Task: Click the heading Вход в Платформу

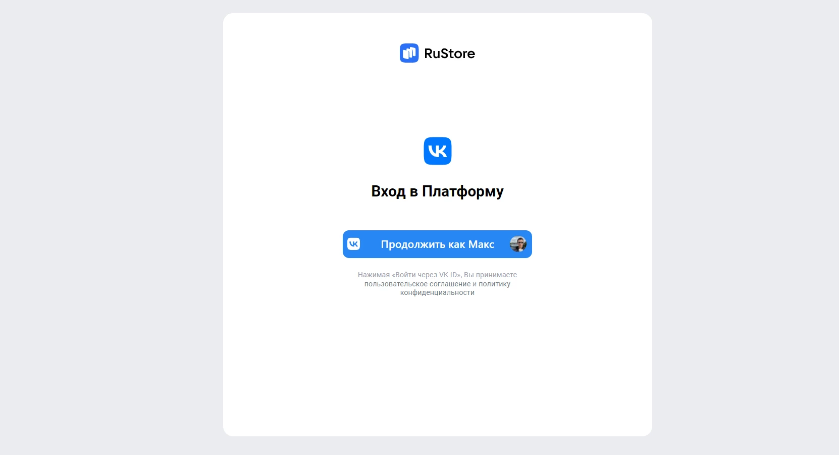Action: coord(437,191)
